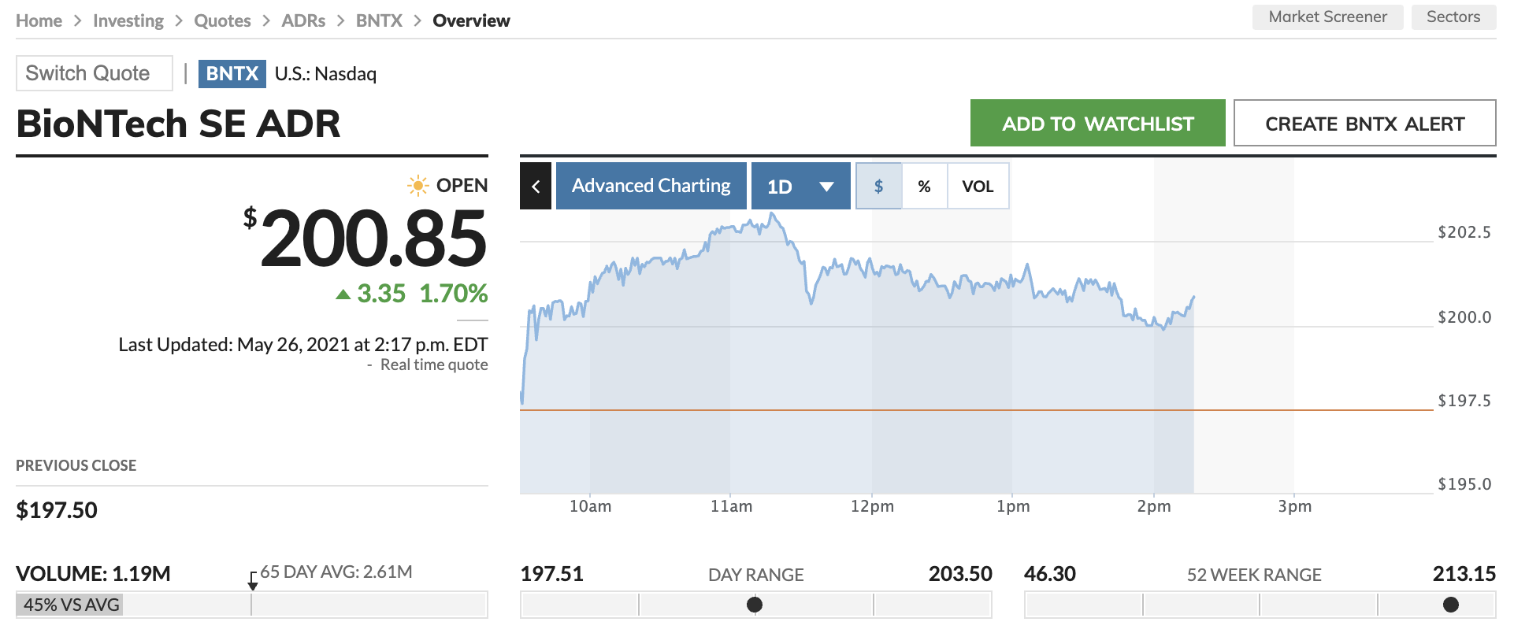The width and height of the screenshot is (1514, 644).
Task: Open the 1D time range dropdown
Action: [800, 187]
